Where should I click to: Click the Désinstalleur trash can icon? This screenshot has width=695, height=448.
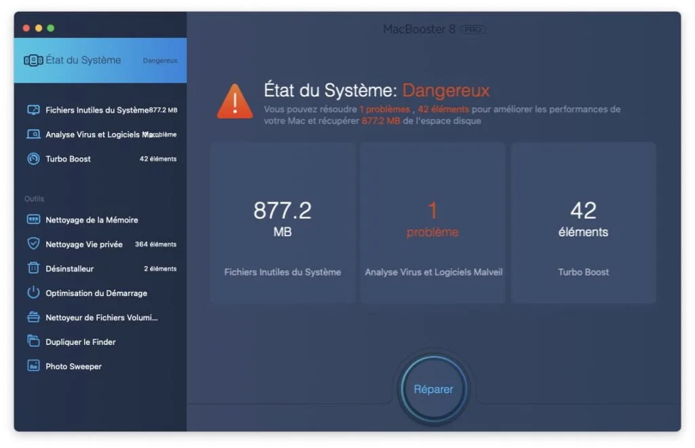point(33,267)
